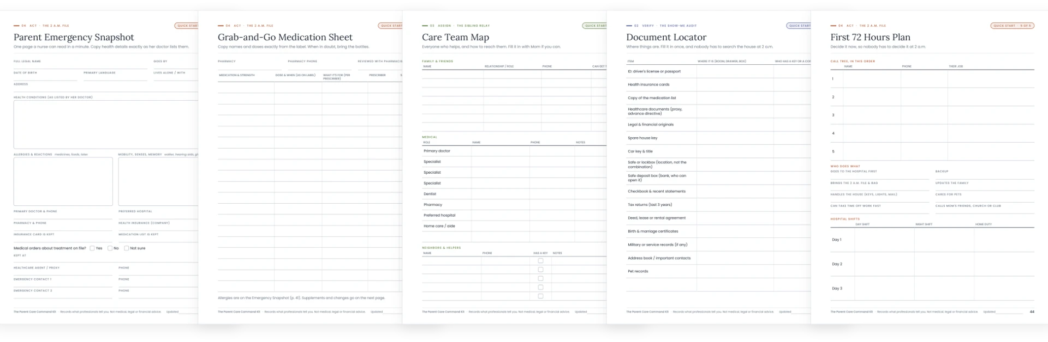Image resolution: width=1048 pixels, height=342 pixels.
Task: Select the Parent Emergency Snapshot title
Action: [x=74, y=37]
